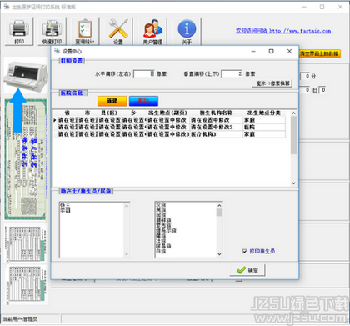Click the blue up arrow on left panel
350x326 pixels.
pyautogui.click(x=17, y=110)
